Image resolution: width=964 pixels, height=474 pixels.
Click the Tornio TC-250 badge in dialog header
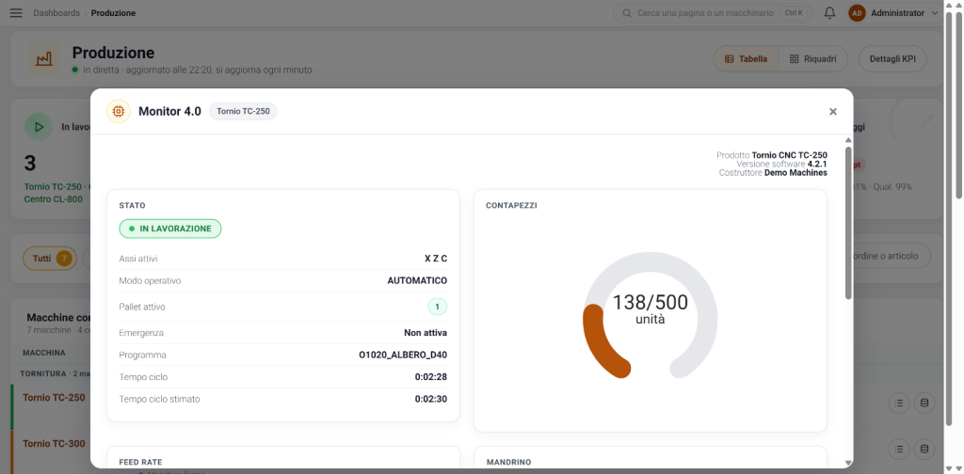244,112
